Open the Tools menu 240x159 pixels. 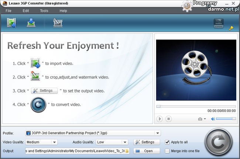44,11
